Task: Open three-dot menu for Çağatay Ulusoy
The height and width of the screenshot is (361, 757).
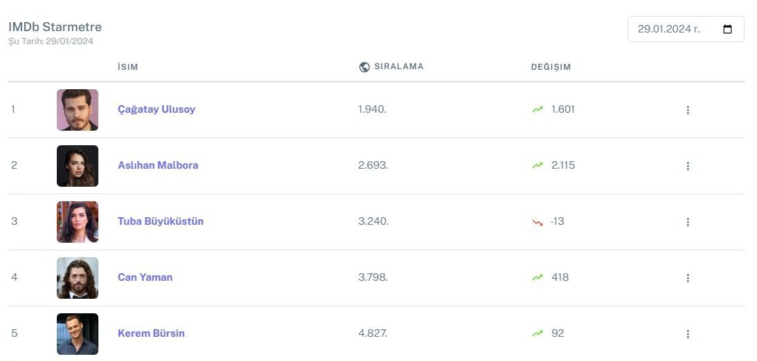Action: (x=688, y=110)
